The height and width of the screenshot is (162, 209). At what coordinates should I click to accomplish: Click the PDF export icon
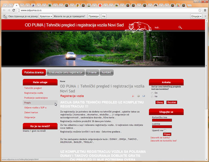click(x=133, y=96)
